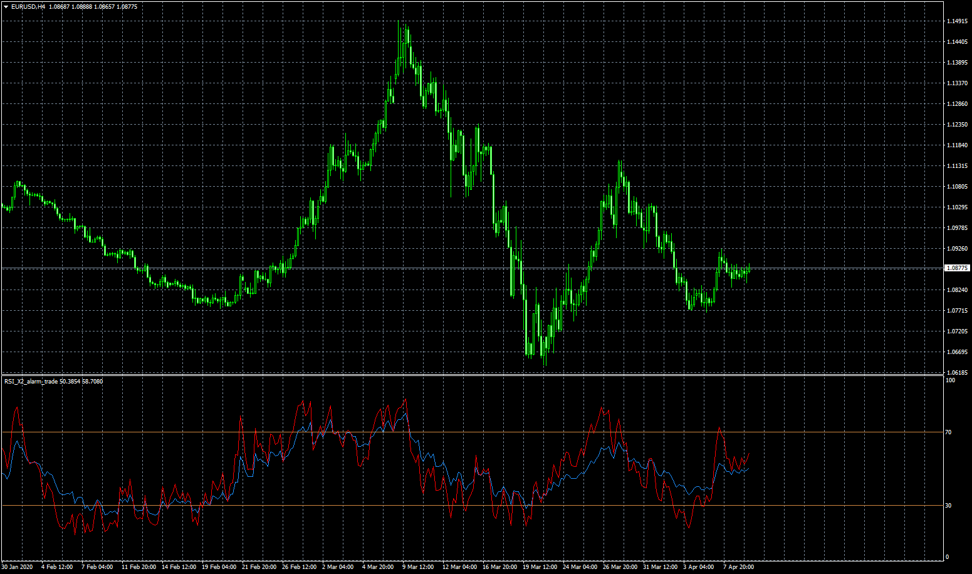Click the 26 Mar 20:00 time label
Image resolution: width=972 pixels, height=574 pixels.
pos(620,567)
